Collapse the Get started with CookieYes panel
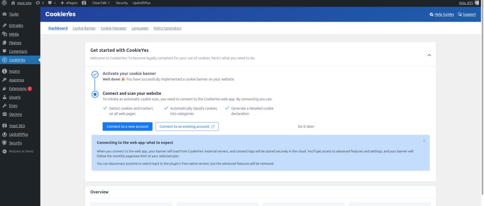Image resolution: width=484 pixels, height=206 pixels. [x=429, y=55]
